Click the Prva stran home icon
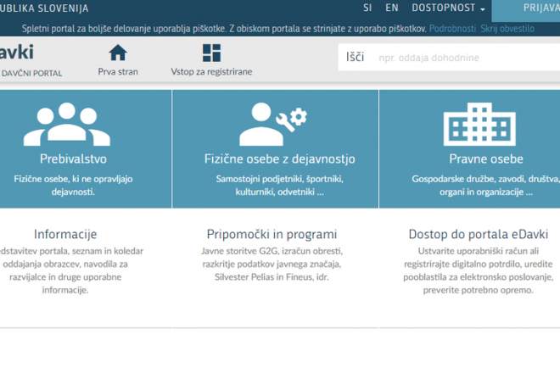This screenshot has width=560, height=373. [x=118, y=53]
